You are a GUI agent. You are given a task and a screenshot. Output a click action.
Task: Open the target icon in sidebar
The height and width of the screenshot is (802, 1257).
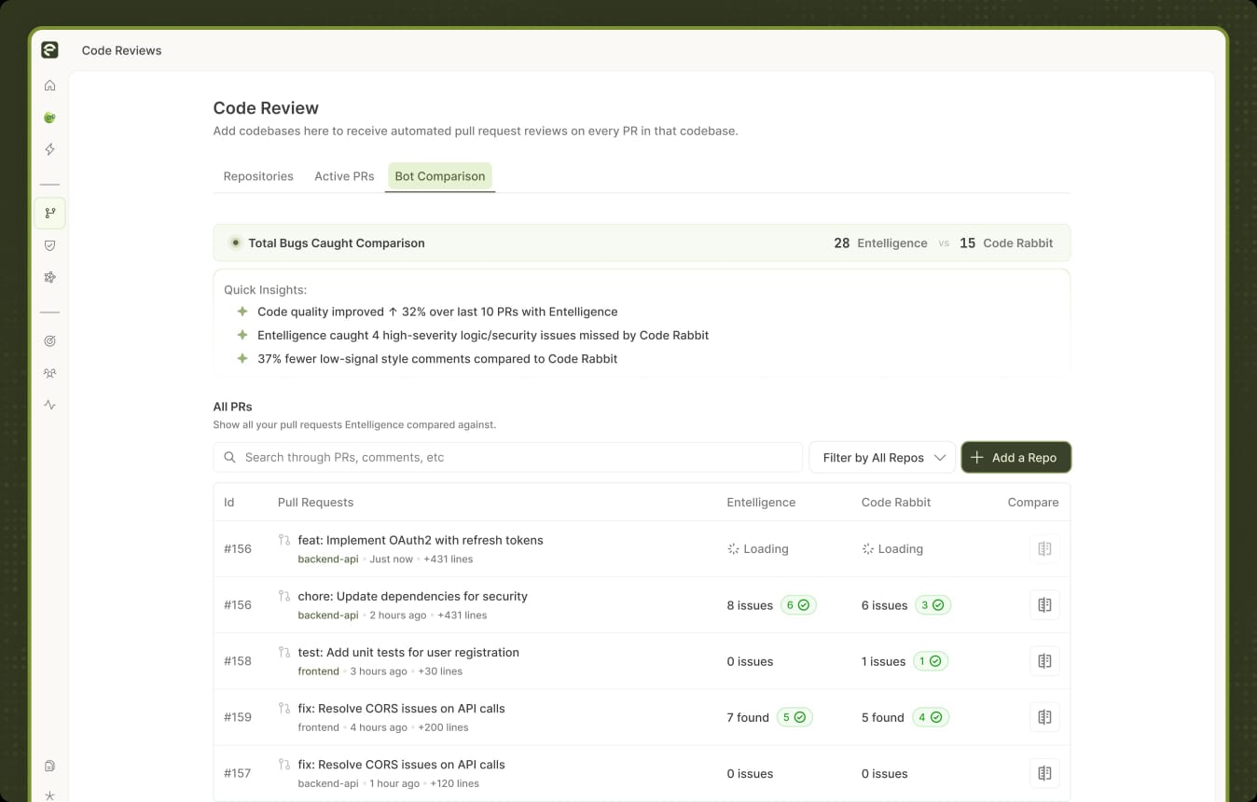coord(50,341)
